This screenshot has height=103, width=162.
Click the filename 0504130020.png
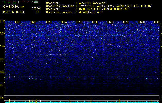[13, 7]
